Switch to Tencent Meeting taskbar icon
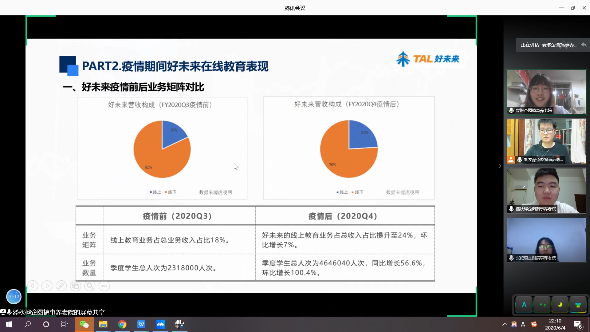The image size is (590, 332). [x=160, y=324]
